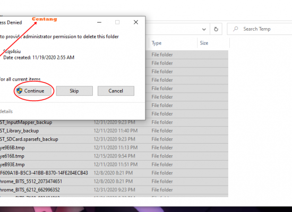Click the Search Temp input field
Image resolution: width=292 pixels, height=212 pixels.
tap(260, 29)
